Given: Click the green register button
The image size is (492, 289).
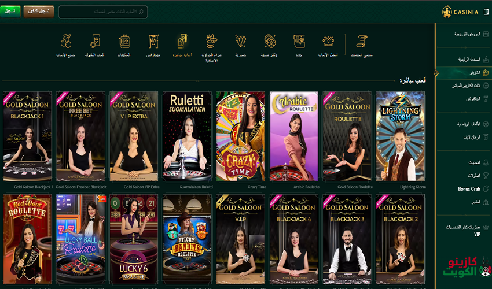Looking at the screenshot, I should click(x=10, y=12).
